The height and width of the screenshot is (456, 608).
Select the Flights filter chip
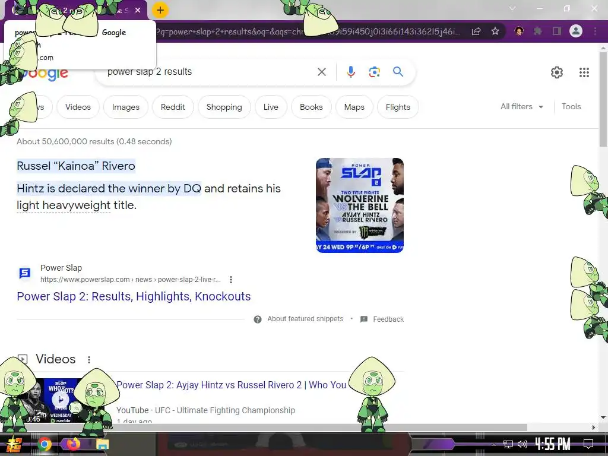click(x=398, y=107)
